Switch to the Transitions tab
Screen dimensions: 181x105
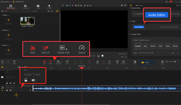[26, 6]
